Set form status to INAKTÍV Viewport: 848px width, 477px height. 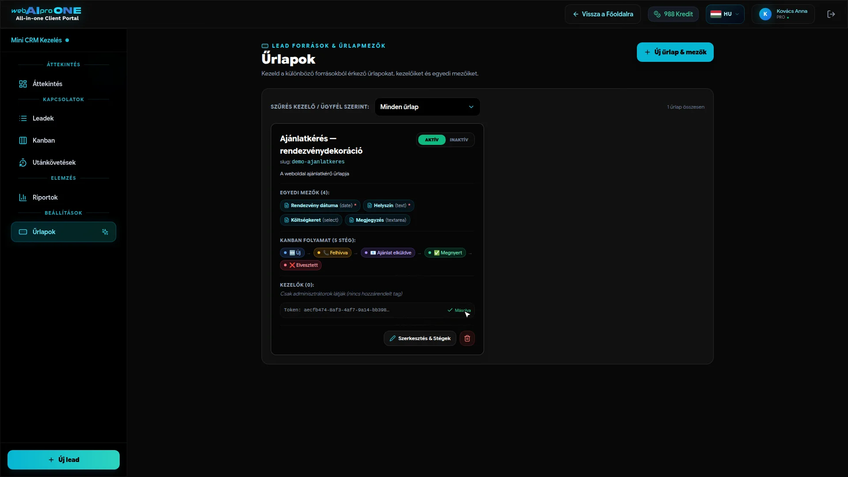[459, 140]
